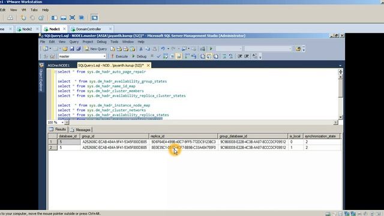
Task: Open the solution configurations combo box
Action: point(229,49)
